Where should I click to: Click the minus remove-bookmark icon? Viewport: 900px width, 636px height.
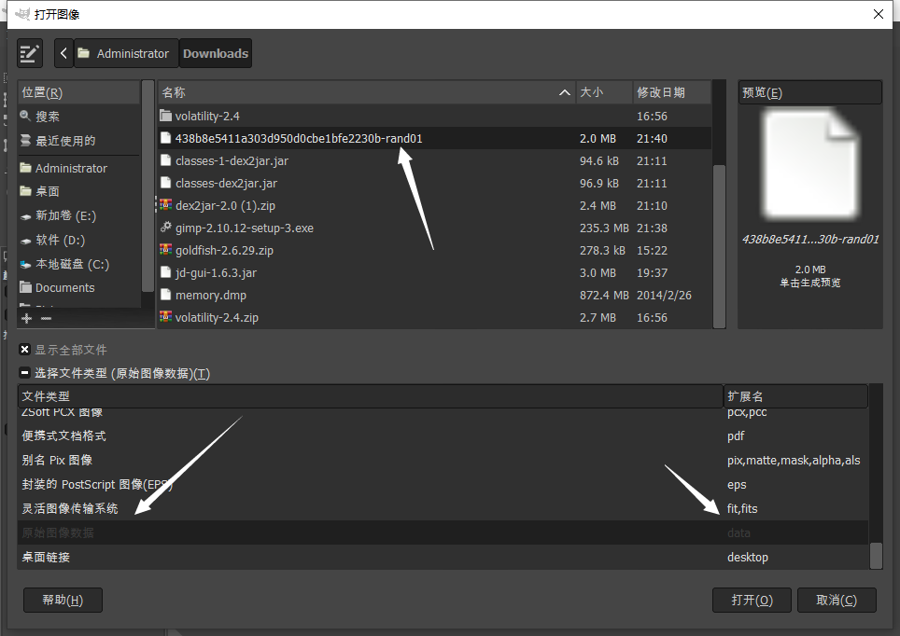click(x=47, y=318)
